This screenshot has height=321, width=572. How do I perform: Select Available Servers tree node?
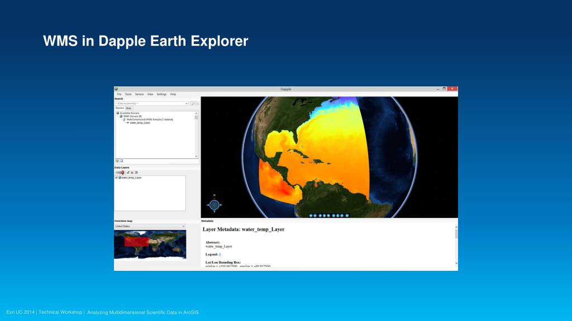tap(130, 113)
